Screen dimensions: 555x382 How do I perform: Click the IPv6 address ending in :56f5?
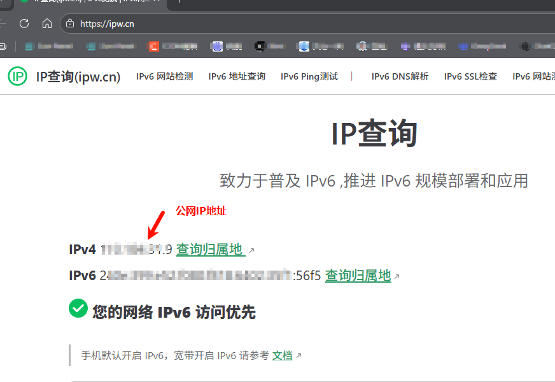tap(210, 276)
